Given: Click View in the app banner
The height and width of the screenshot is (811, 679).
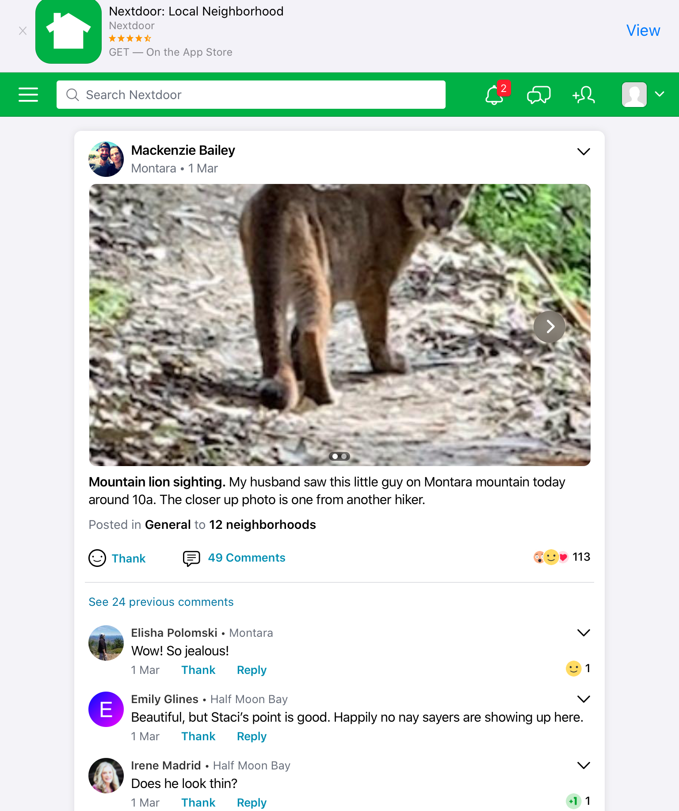Looking at the screenshot, I should coord(643,31).
